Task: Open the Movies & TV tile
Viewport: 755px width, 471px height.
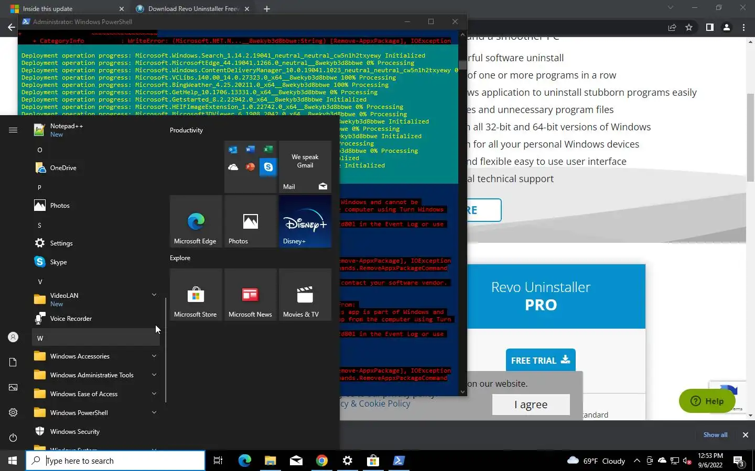Action: click(305, 295)
